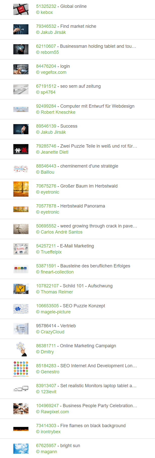
Task: Click the E-Mail Marketing thumbnail
Action: tap(21, 249)
